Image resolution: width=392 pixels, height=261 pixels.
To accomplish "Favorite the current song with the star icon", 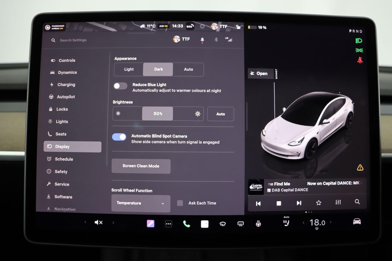I will pyautogui.click(x=319, y=203).
